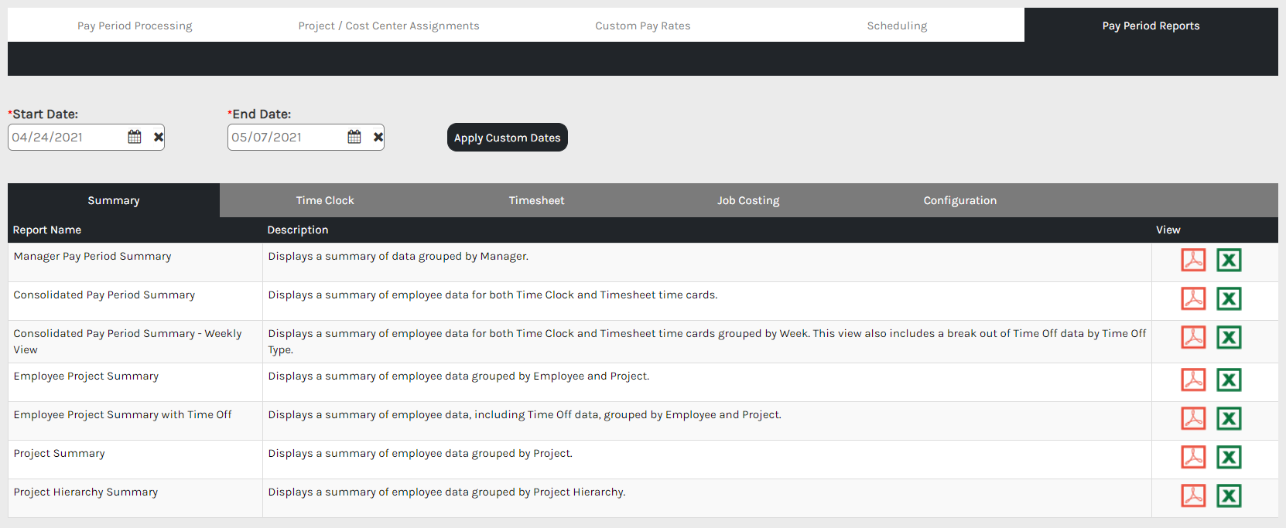Screen dimensions: 1286x528
Task: Clear the End Date field
Action: coord(378,137)
